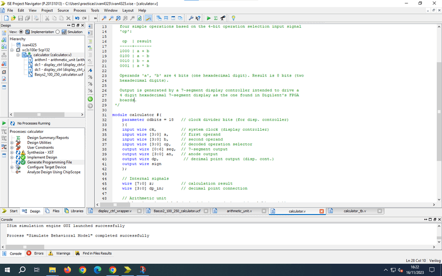Expand the Design Utilities process node
This screenshot has height=276, width=442.
coord(12,142)
